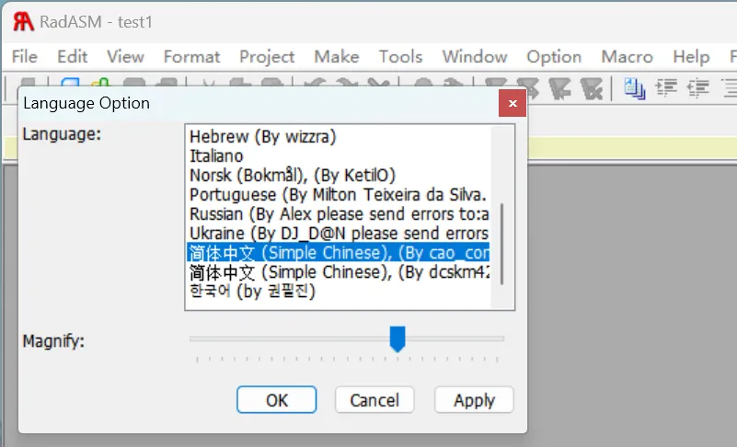Select Norsk (Bokmål) by KetilO
The height and width of the screenshot is (447, 737).
338,176
